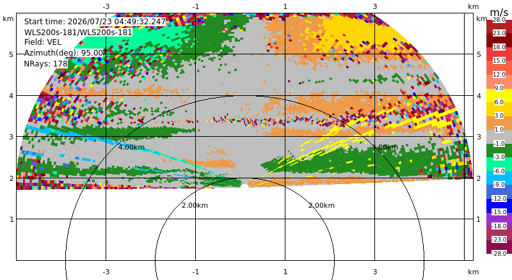Click the right 4.00km range ring label
This screenshot has height=280, width=512.
(385, 147)
